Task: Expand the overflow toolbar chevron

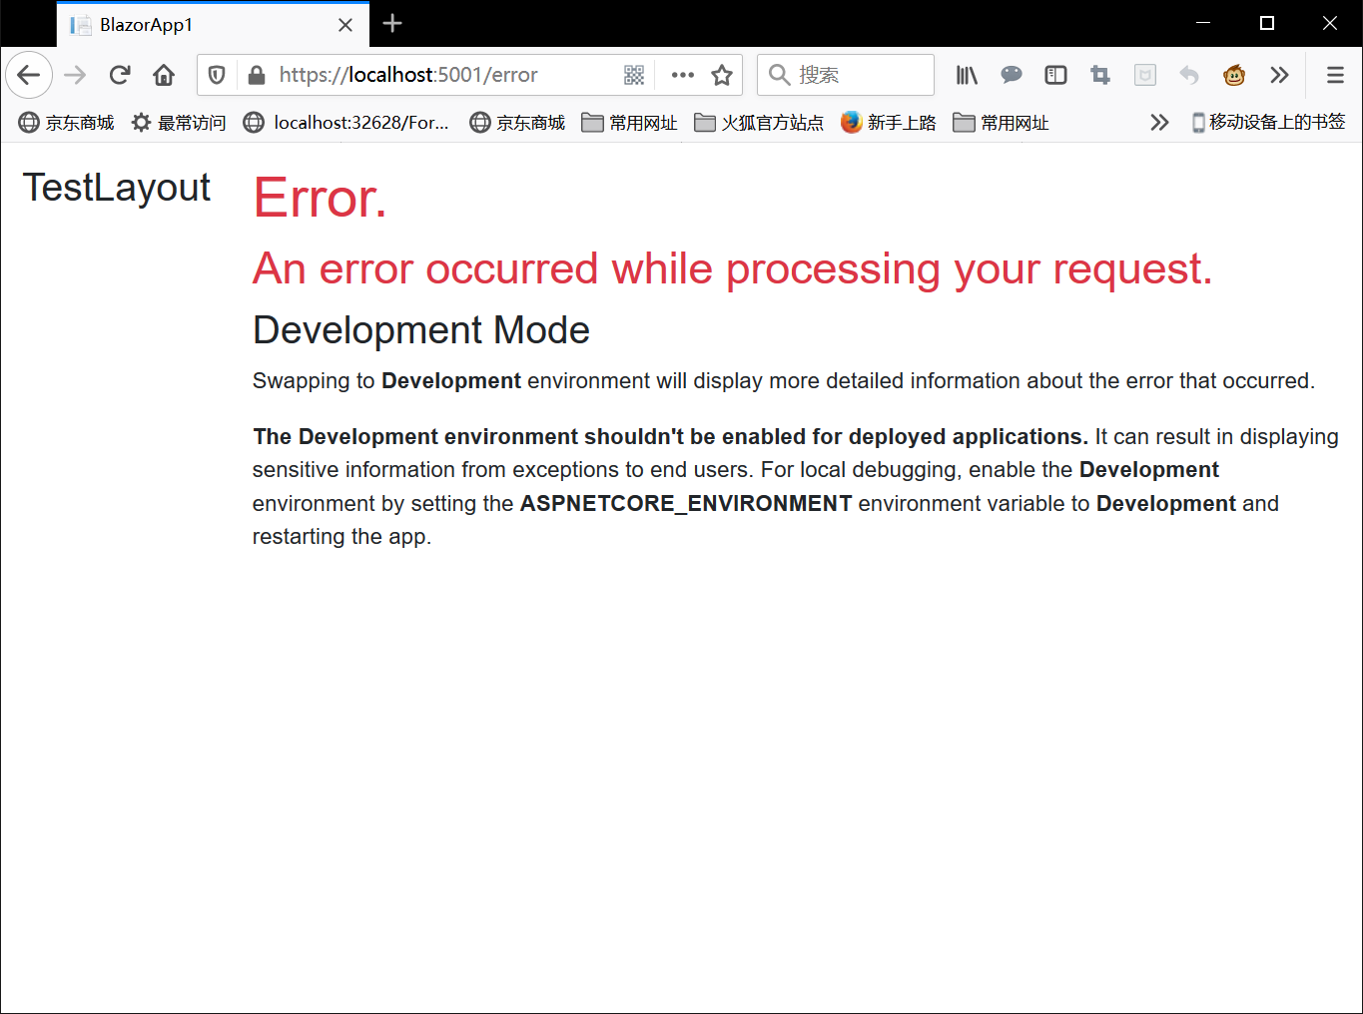Action: (1279, 75)
